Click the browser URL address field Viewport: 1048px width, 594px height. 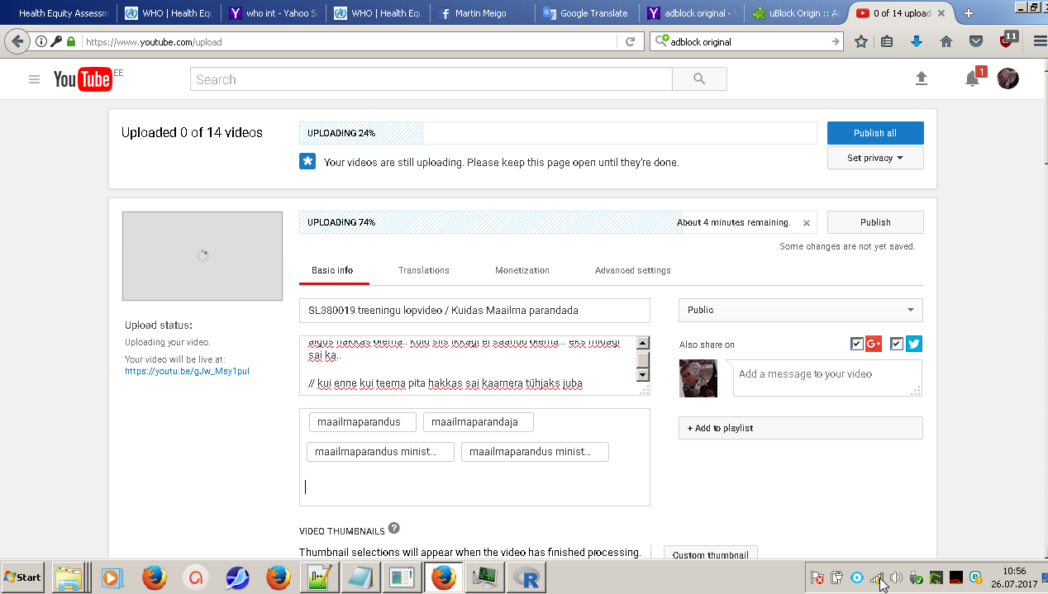[347, 41]
